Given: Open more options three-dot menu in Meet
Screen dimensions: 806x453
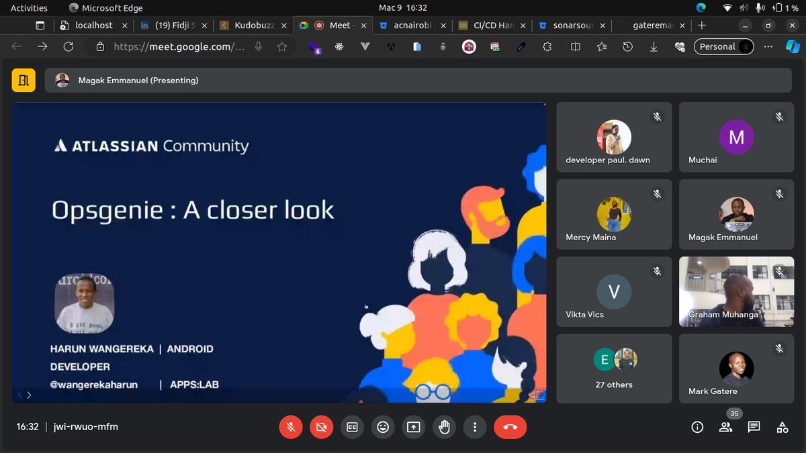Looking at the screenshot, I should click(475, 427).
